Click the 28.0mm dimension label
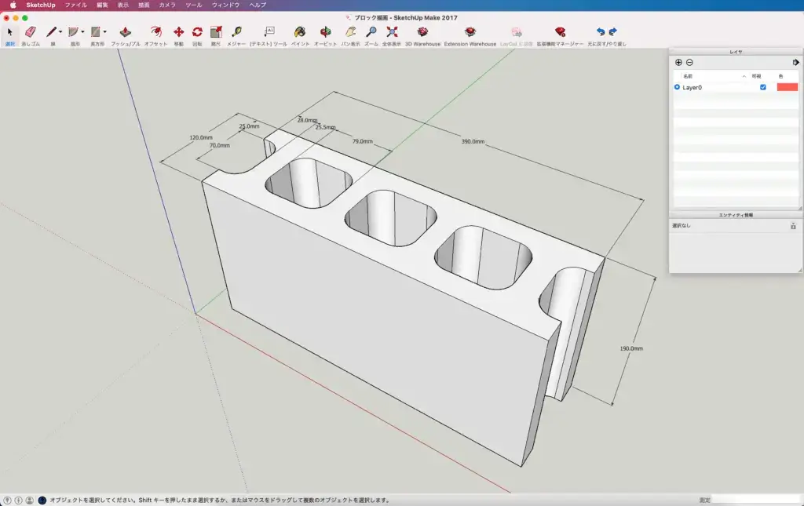Image resolution: width=804 pixels, height=506 pixels. click(307, 120)
